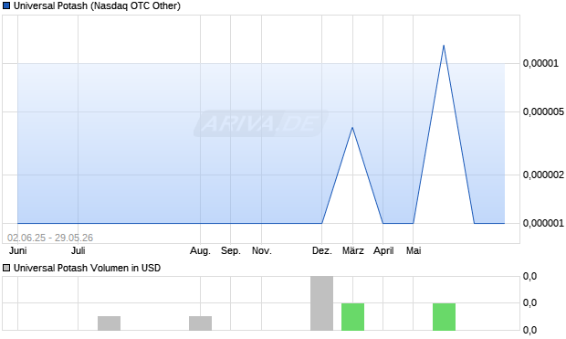Click the price label '0,000001'
Viewport: 566px width, 339px height.
[543, 223]
